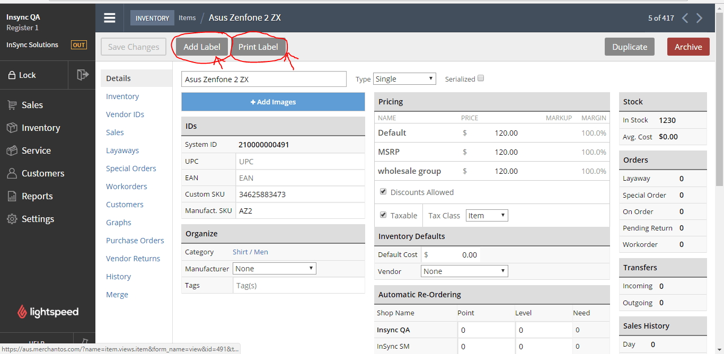
Task: Open Reports in the left sidebar
Action: 37,196
